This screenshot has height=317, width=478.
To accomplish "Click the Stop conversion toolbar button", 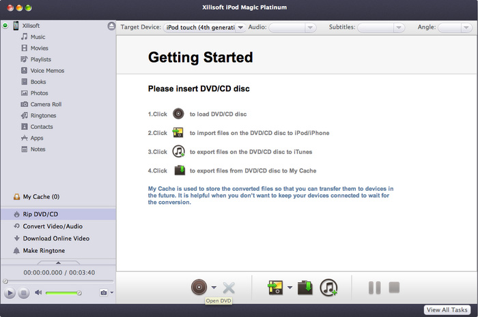I will [394, 287].
